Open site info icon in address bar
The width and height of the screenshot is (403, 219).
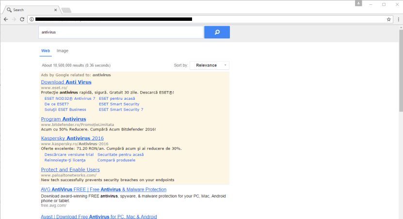pyautogui.click(x=32, y=19)
